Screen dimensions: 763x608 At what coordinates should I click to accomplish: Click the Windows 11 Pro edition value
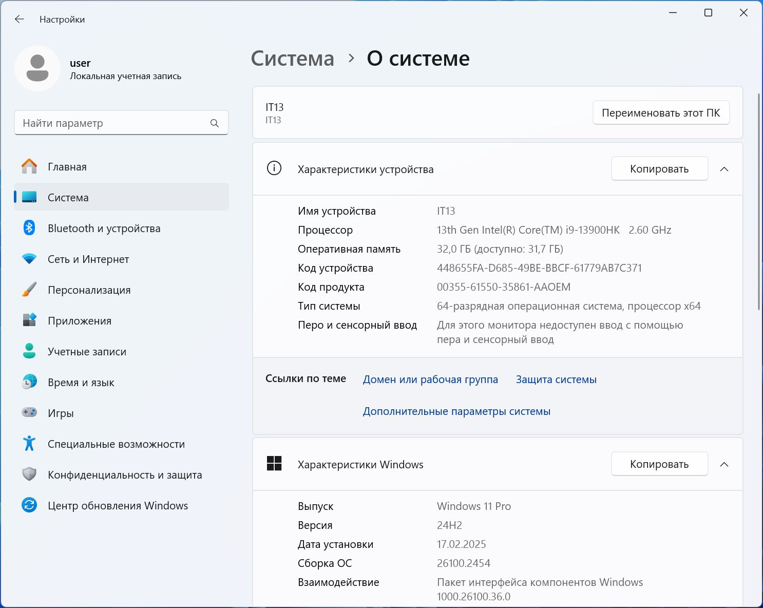coord(473,506)
